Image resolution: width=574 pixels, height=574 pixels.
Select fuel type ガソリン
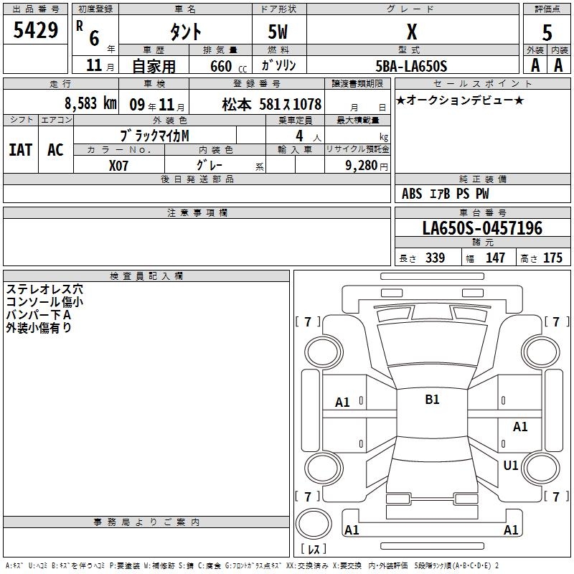[278, 65]
